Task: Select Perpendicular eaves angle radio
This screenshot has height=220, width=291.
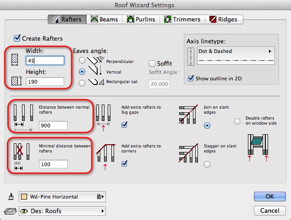Action: pyautogui.click(x=82, y=60)
